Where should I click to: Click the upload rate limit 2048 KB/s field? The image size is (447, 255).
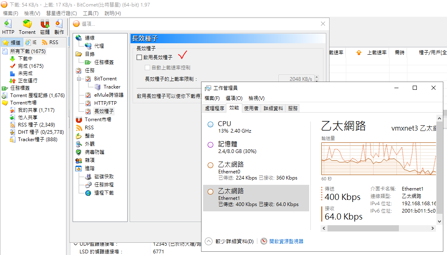tap(297, 79)
